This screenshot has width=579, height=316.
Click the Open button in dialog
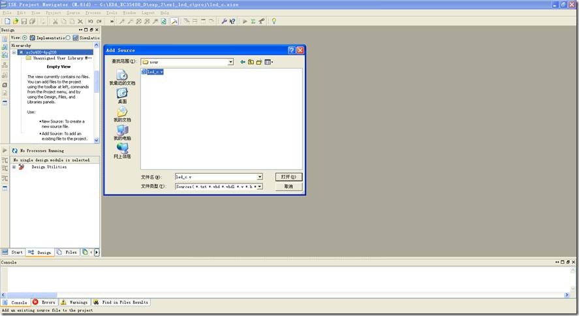tap(288, 177)
